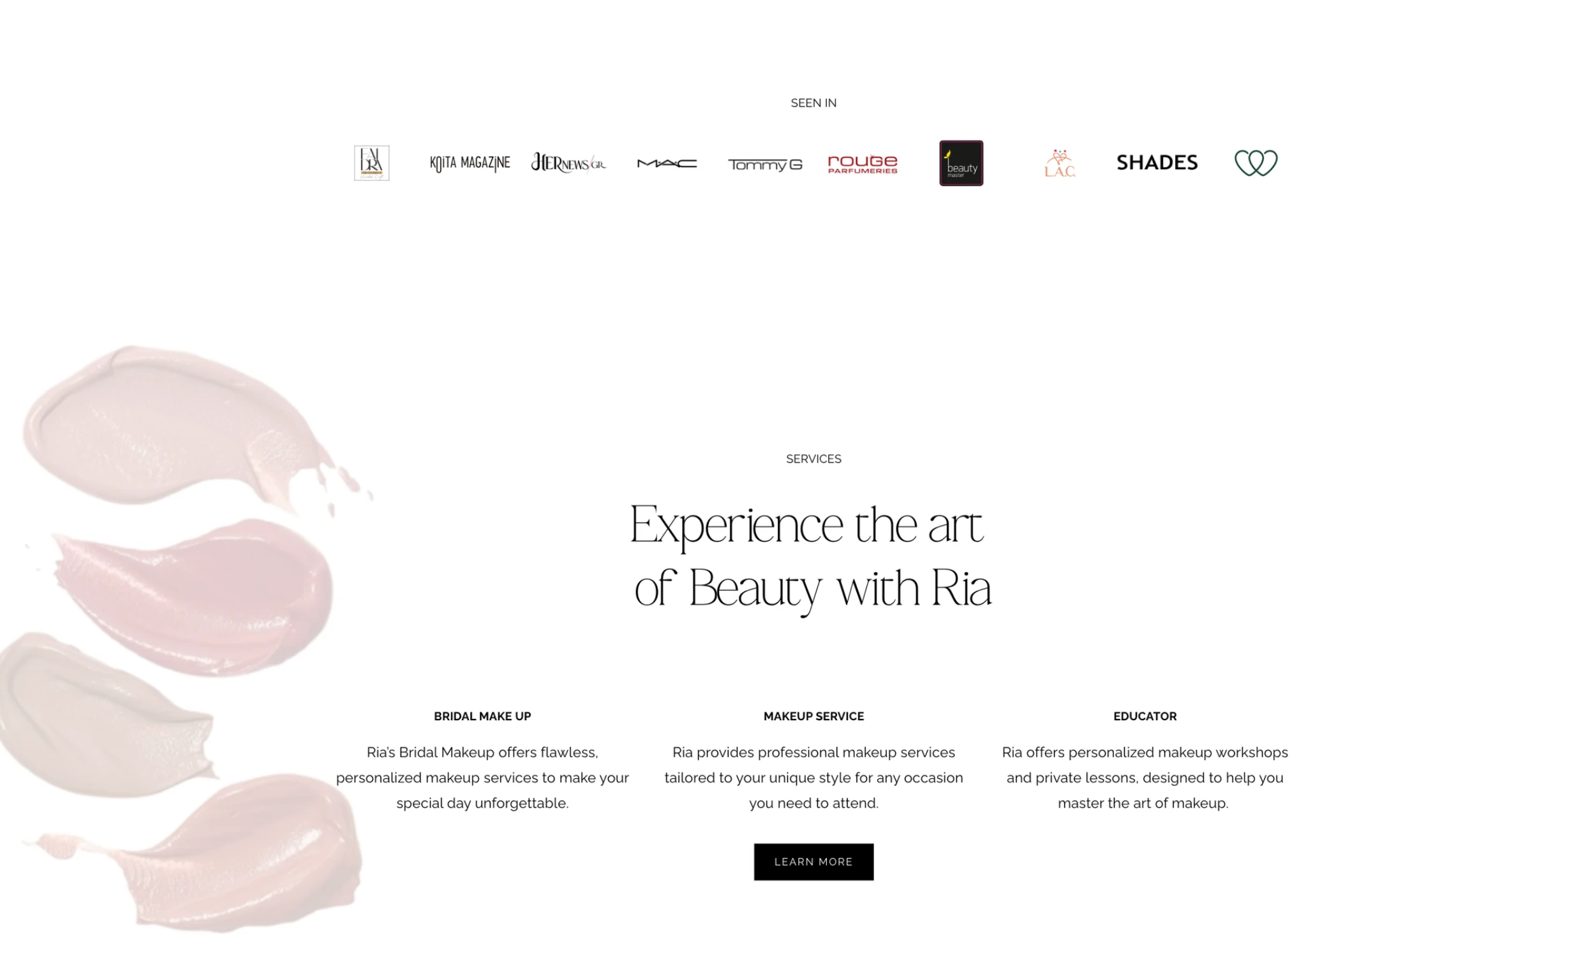
Task: Open the green double-hearts logo
Action: (1255, 163)
